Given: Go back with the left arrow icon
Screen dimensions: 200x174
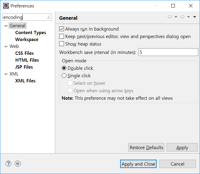Looking at the screenshot, I should 170,17.
